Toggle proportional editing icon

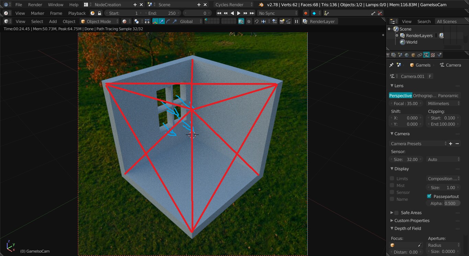click(249, 21)
